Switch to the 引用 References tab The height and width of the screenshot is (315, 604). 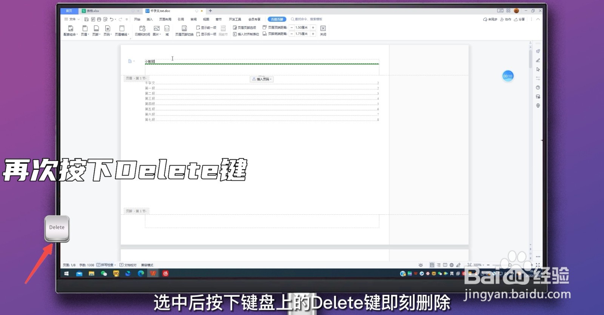tap(181, 19)
